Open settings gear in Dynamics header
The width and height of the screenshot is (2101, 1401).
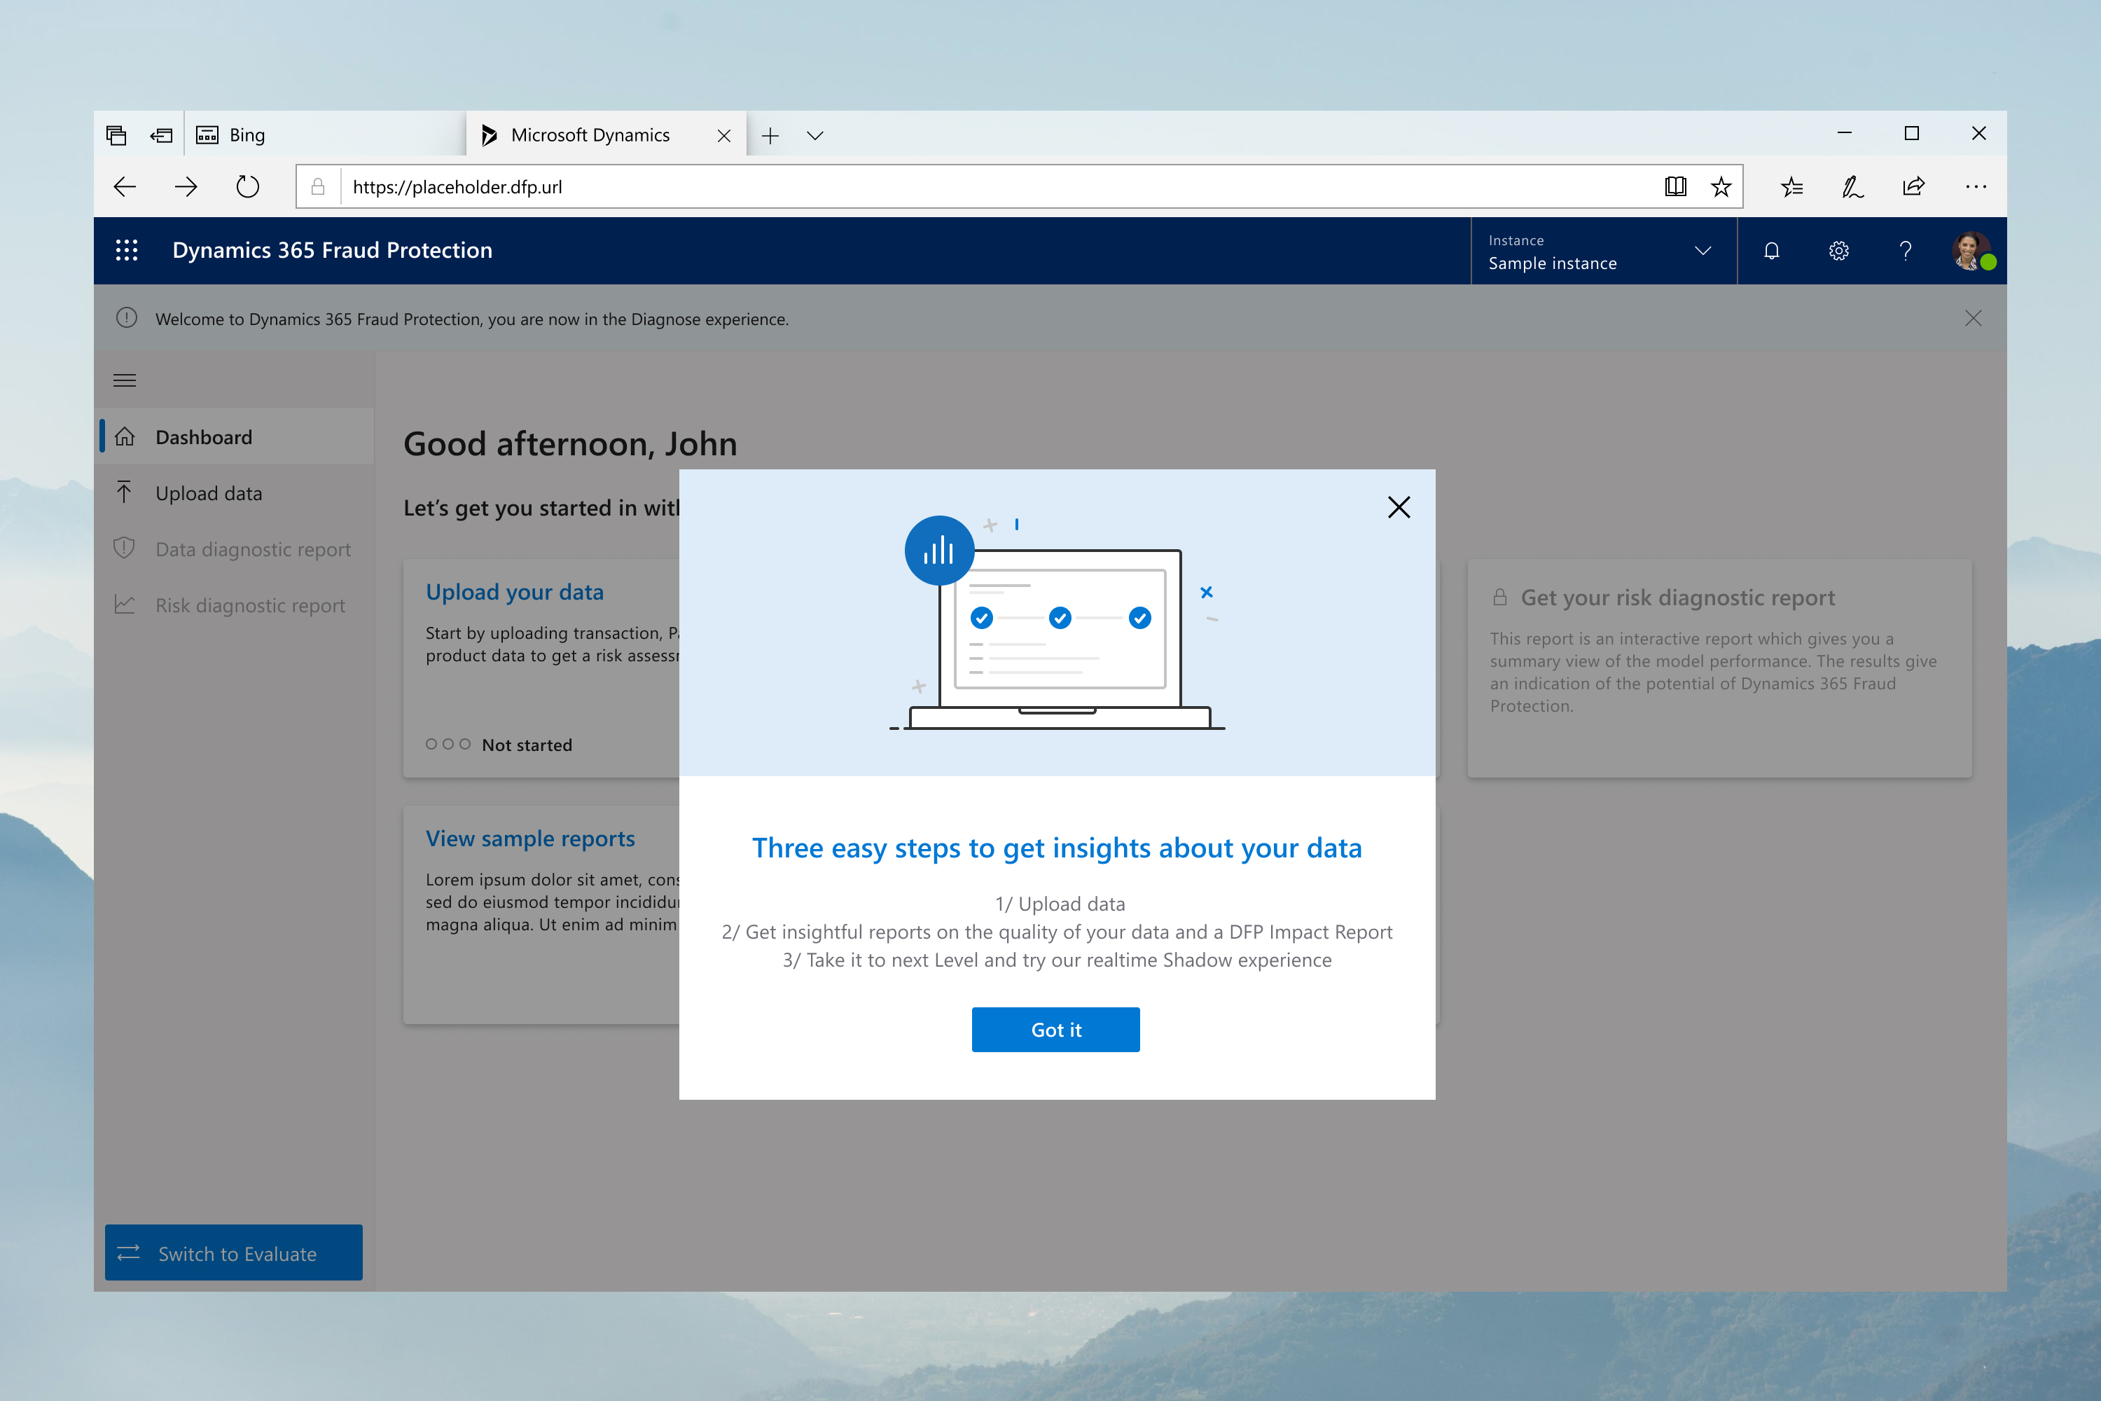(x=1838, y=251)
